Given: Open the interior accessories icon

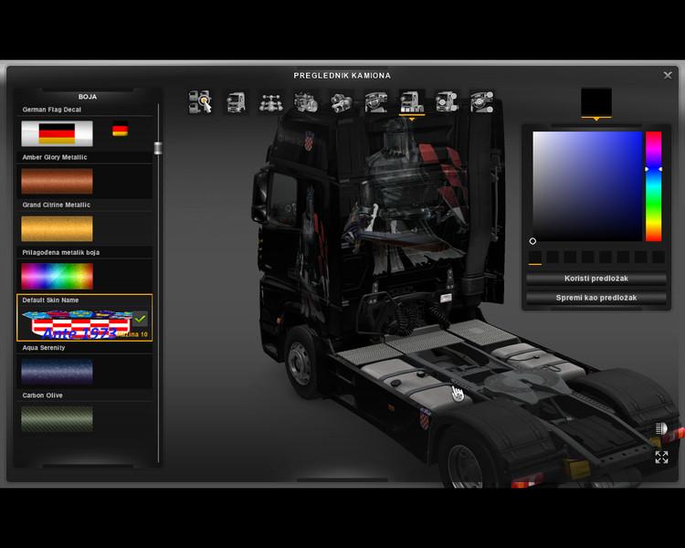Looking at the screenshot, I should [x=481, y=102].
